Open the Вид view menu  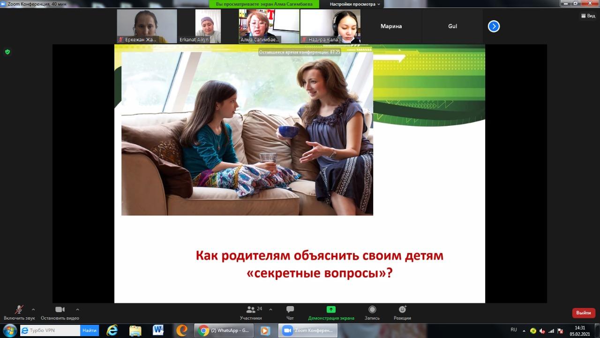coord(588,15)
